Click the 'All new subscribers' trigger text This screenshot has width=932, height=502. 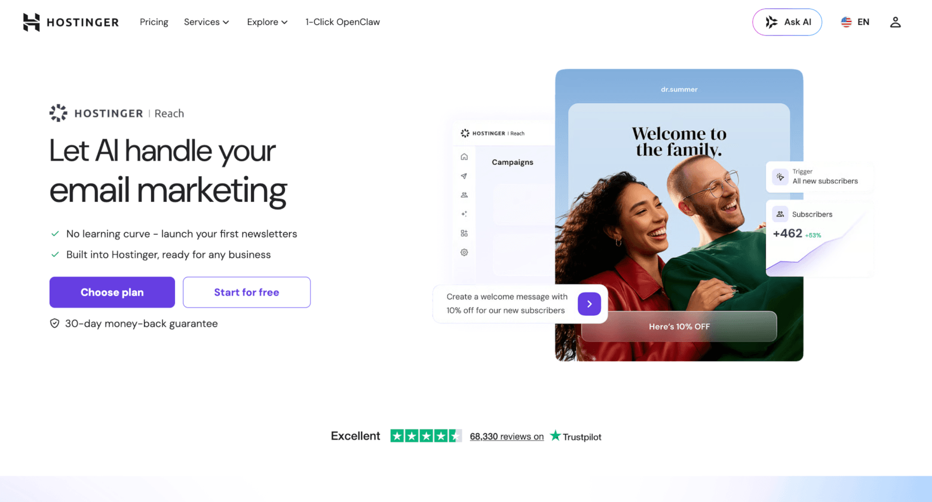pos(825,181)
